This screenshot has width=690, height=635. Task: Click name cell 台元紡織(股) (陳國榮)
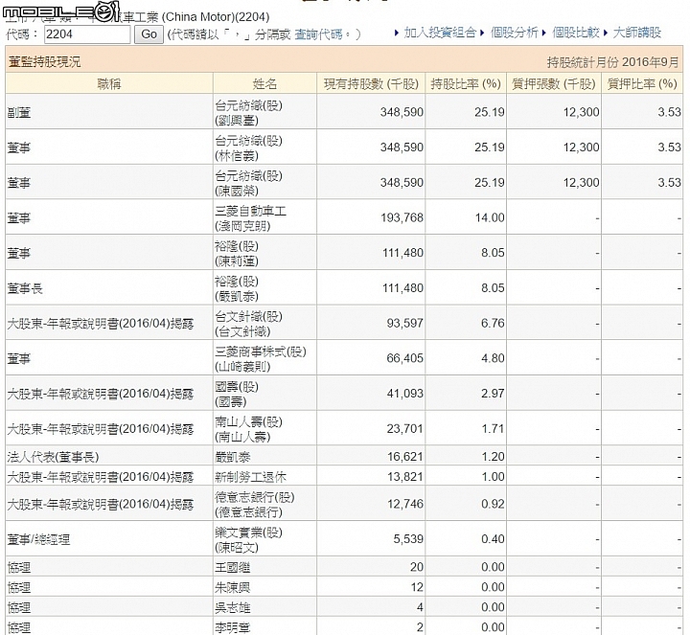point(264,183)
